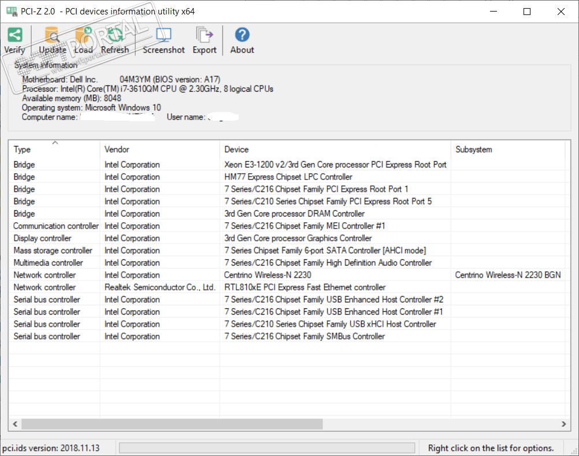Click the status bar progress bar
Screen dimensions: 579x456
click(x=267, y=448)
